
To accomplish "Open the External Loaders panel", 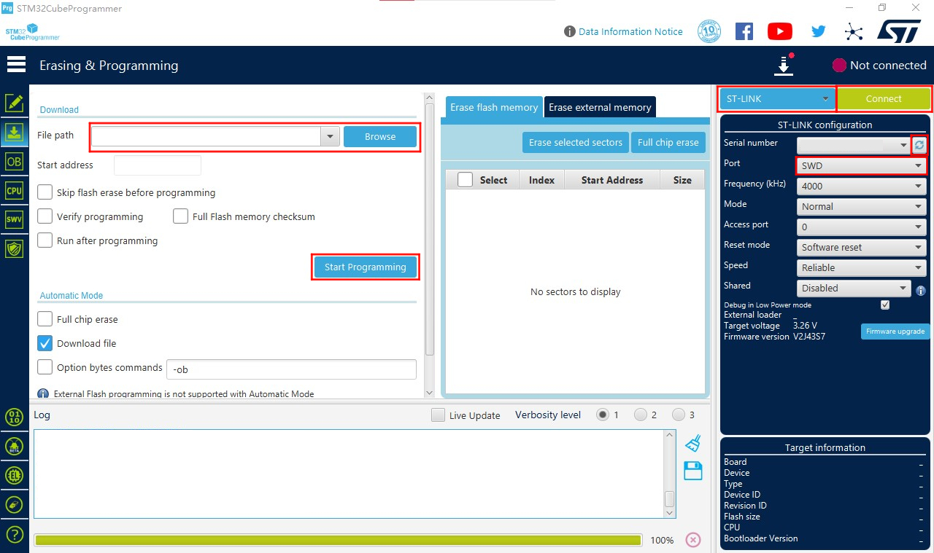I will [15, 475].
